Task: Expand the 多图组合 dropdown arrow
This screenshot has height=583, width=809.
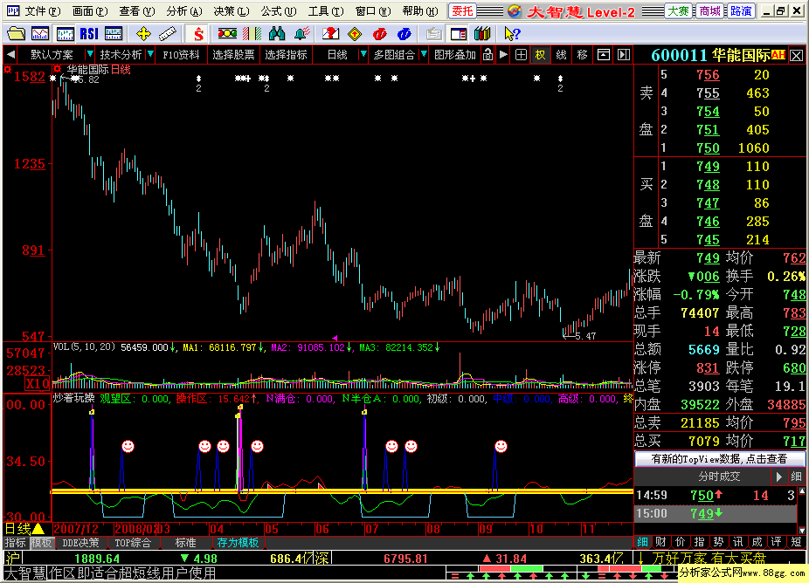Action: pos(424,54)
